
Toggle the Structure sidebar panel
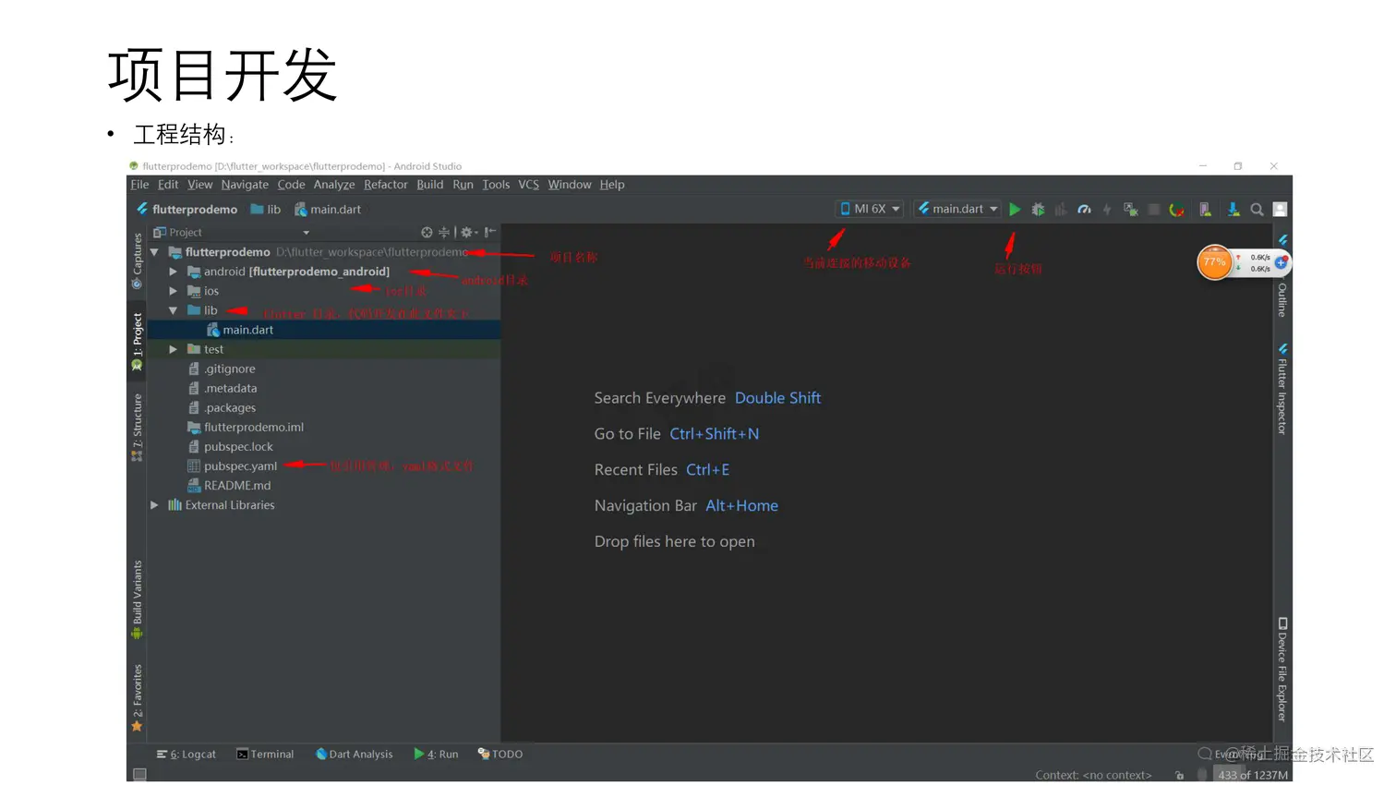click(136, 420)
